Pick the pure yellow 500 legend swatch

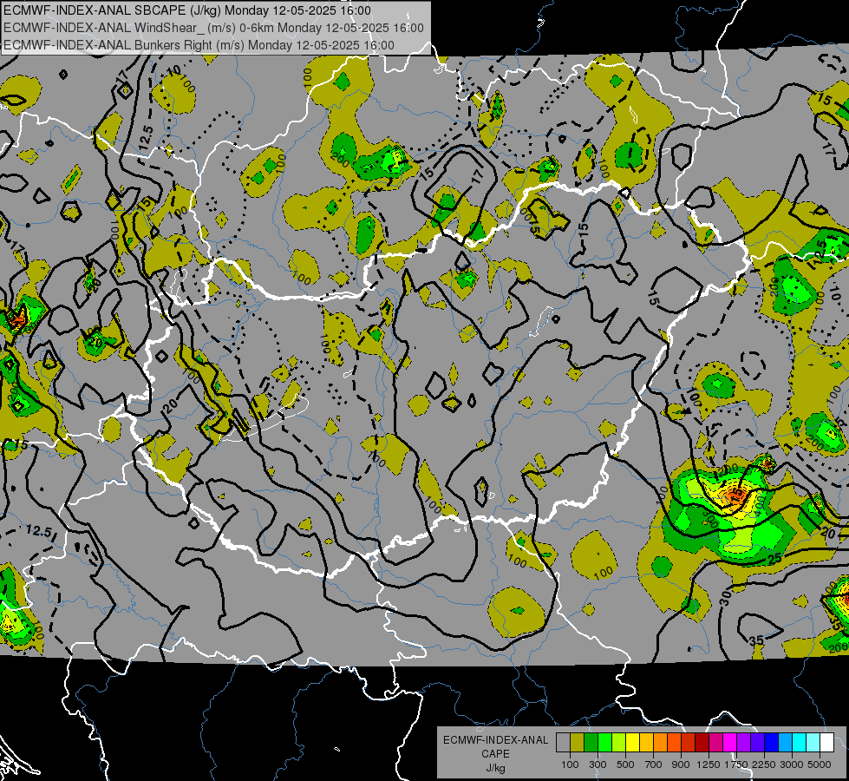click(x=632, y=743)
